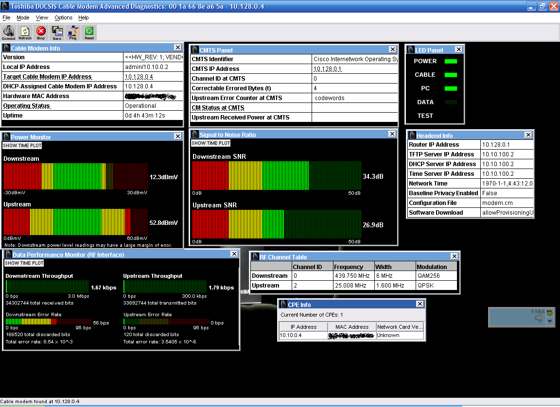Click the Data Performance Monitor title icon
Viewport: 560px width, 407px height.
8,254
